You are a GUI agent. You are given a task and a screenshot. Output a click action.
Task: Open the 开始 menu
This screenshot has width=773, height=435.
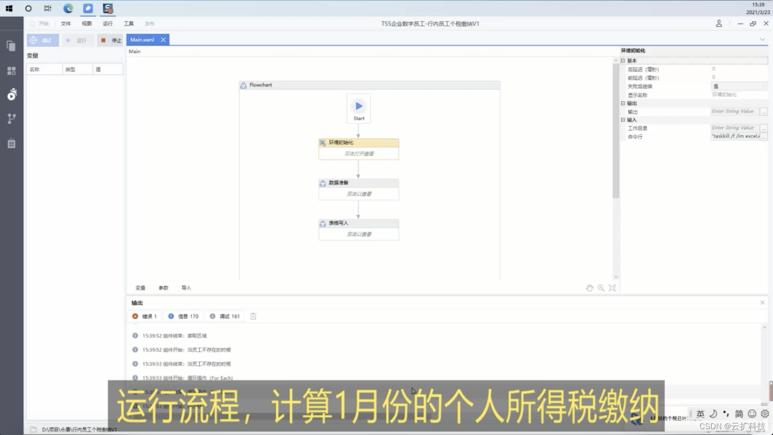coord(40,23)
